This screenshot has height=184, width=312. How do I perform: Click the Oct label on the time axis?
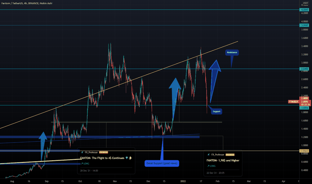pyautogui.click(x=80, y=181)
